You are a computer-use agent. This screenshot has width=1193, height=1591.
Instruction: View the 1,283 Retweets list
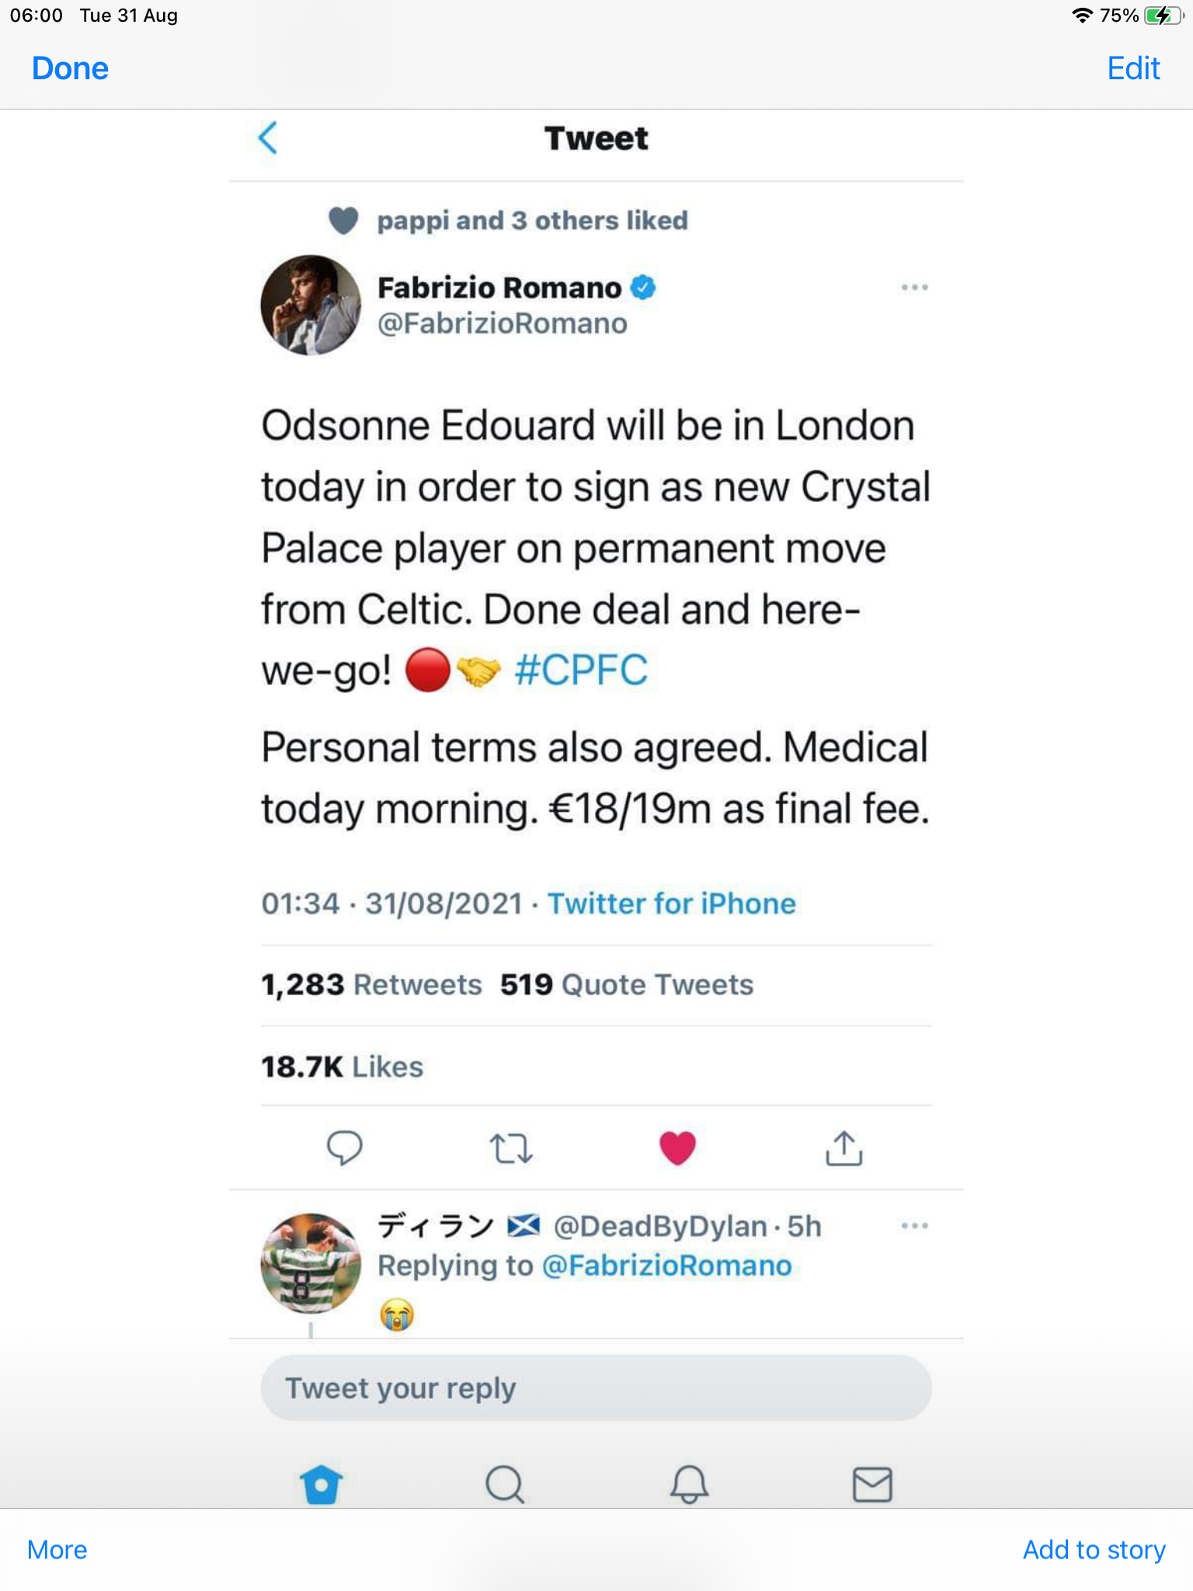coord(371,985)
